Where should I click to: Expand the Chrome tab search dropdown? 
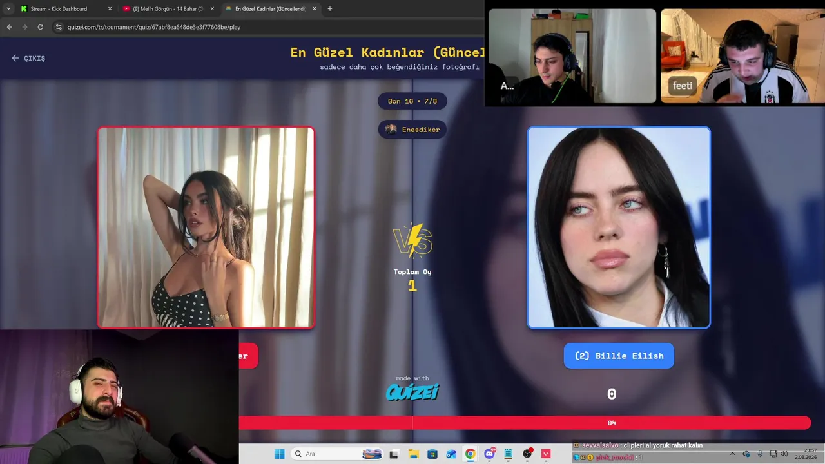(x=8, y=9)
